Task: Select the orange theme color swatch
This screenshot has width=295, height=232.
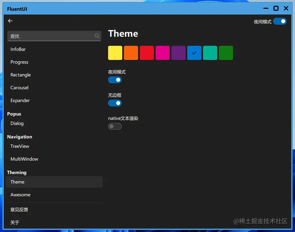Action: [x=131, y=53]
